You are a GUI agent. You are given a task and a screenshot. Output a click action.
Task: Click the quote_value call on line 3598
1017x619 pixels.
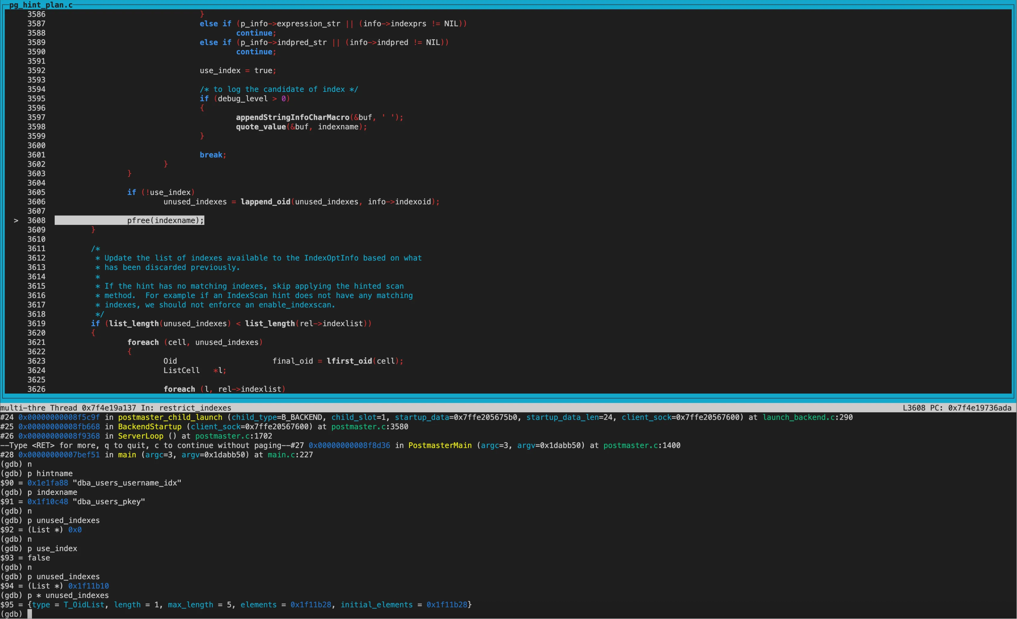coord(261,127)
